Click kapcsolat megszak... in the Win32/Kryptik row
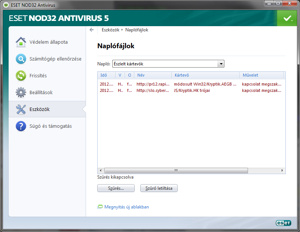This screenshot has width=300, height=232. coord(261,84)
